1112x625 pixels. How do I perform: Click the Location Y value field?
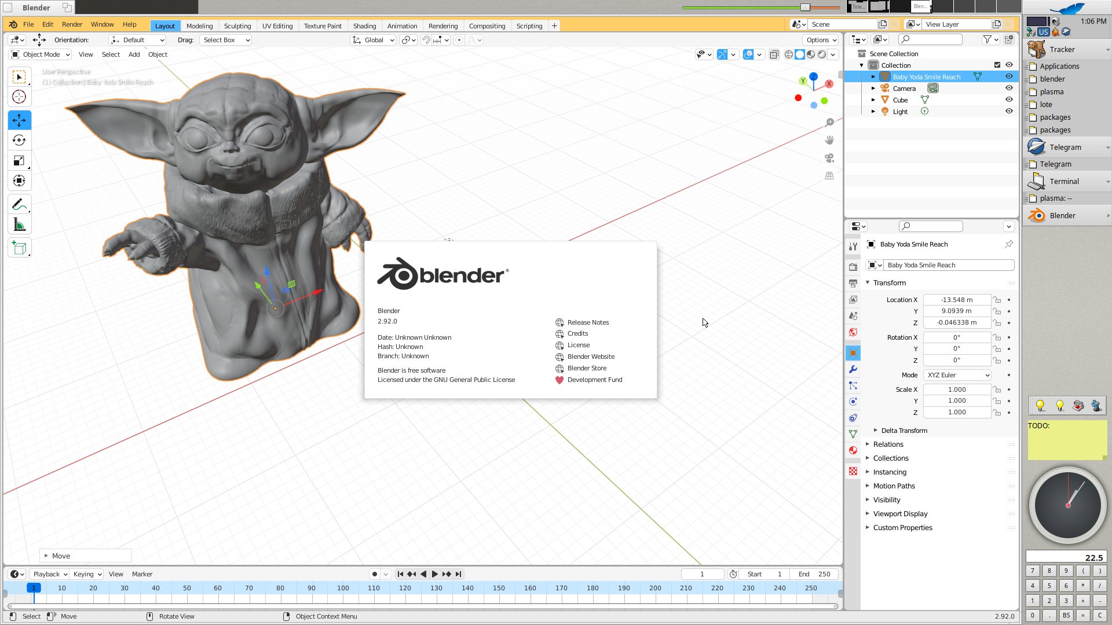[957, 311]
